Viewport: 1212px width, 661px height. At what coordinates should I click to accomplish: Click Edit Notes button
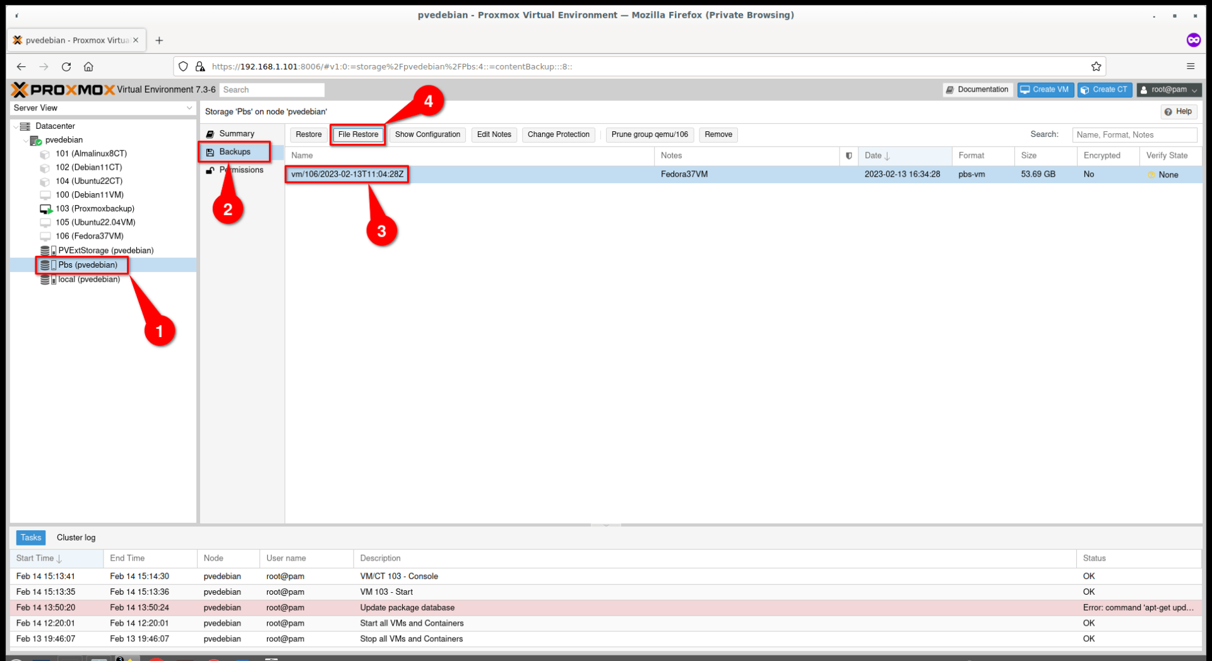coord(494,134)
